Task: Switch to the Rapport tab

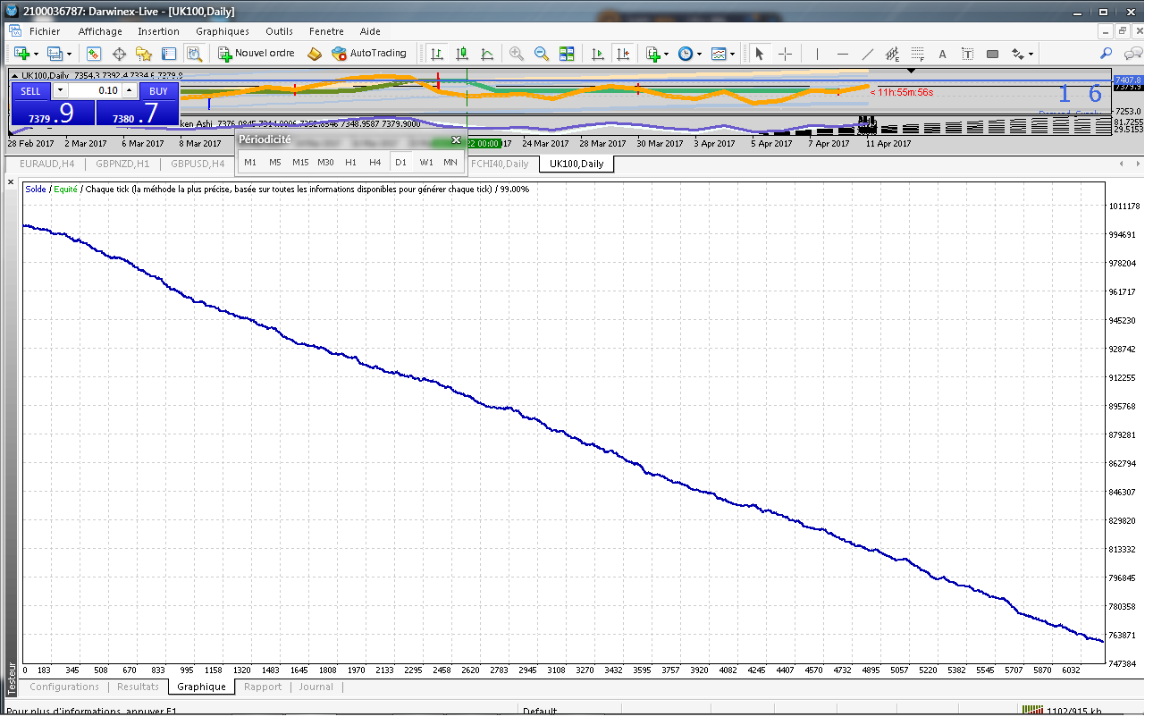Action: click(262, 687)
